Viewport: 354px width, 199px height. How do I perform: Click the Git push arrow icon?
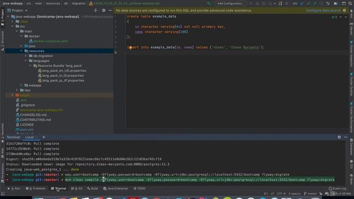[315, 4]
